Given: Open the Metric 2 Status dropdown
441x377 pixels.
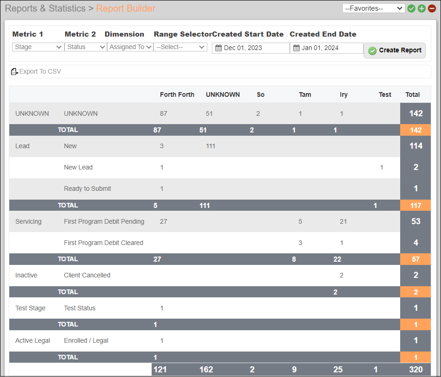Looking at the screenshot, I should click(x=85, y=47).
